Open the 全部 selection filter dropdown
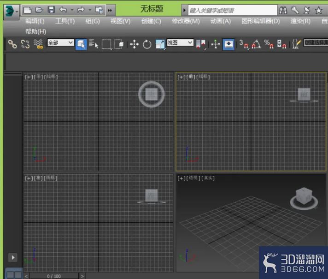The width and height of the screenshot is (328, 279). click(x=60, y=43)
